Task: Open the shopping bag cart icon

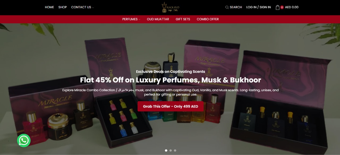Action: (278, 7)
